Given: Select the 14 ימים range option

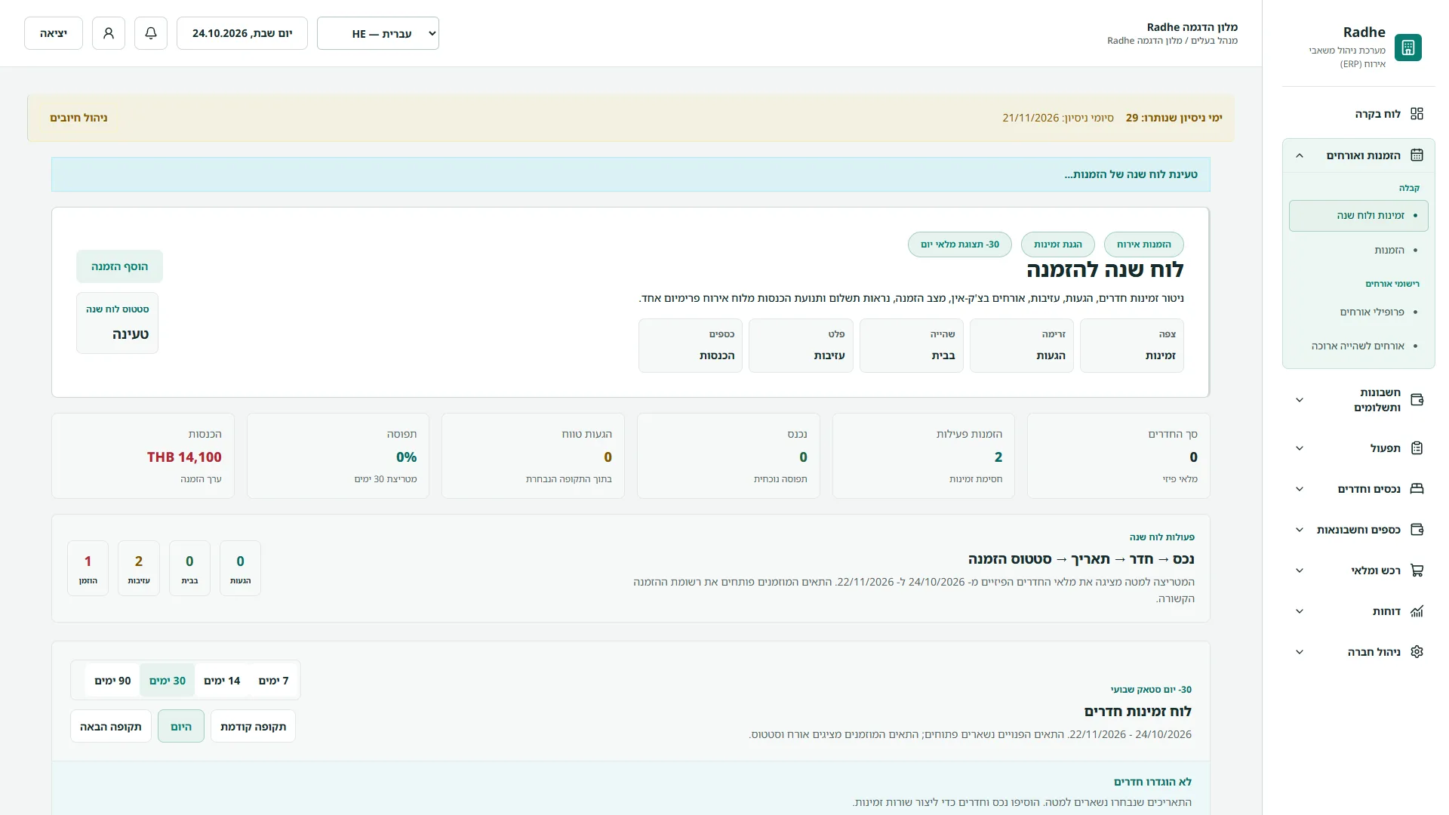Looking at the screenshot, I should click(x=222, y=681).
